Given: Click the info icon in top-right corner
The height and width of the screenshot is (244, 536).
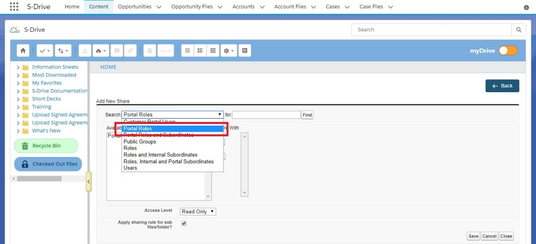Looking at the screenshot, I should [x=526, y=8].
